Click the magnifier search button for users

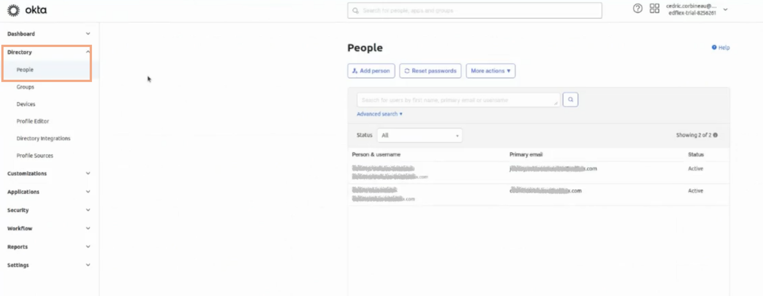pos(570,99)
